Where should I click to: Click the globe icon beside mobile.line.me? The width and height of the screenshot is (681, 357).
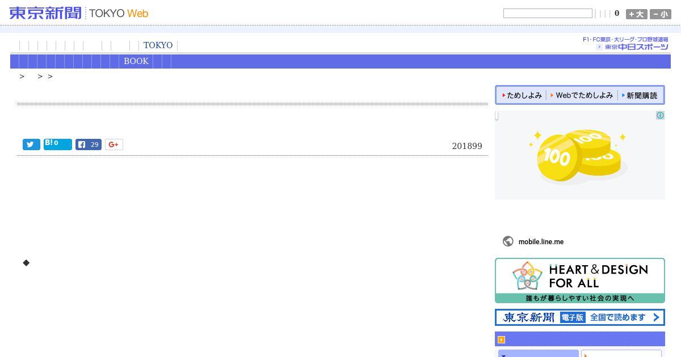point(508,241)
